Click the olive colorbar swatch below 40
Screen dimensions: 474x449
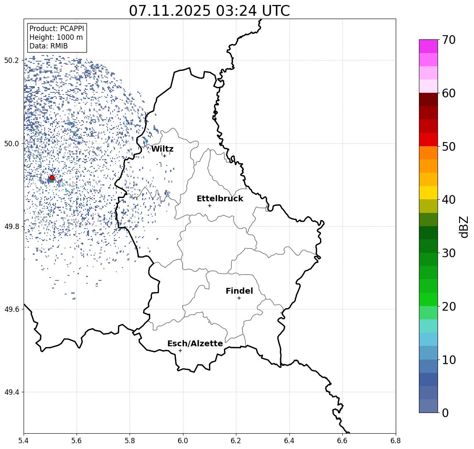(x=428, y=206)
